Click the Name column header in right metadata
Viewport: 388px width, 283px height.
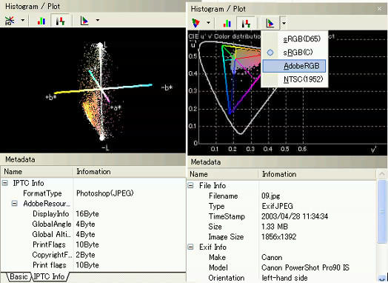(x=222, y=174)
